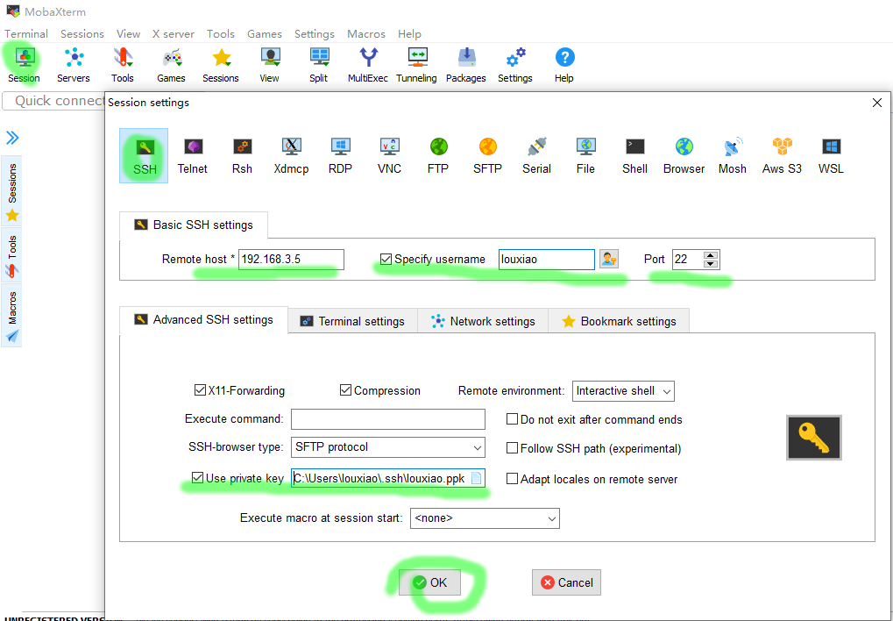Click the Session toolbar icon

coord(24,66)
